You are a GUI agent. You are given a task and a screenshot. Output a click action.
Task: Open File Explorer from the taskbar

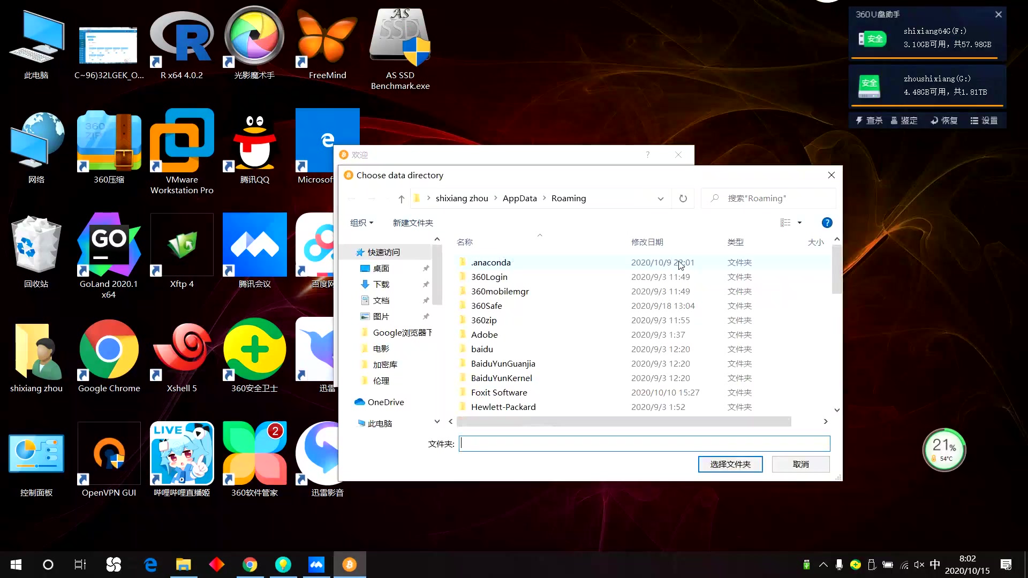[183, 565]
